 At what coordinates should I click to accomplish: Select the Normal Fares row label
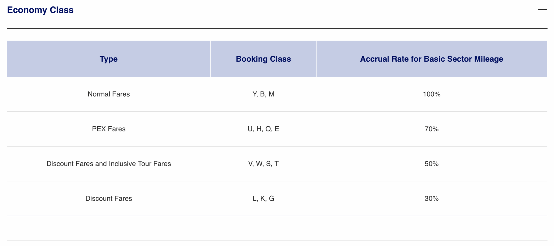(x=108, y=94)
